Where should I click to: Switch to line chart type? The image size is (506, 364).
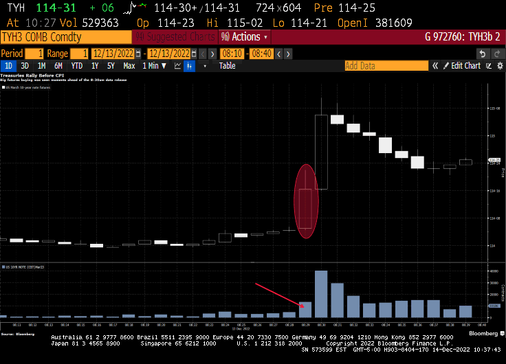click(x=177, y=66)
